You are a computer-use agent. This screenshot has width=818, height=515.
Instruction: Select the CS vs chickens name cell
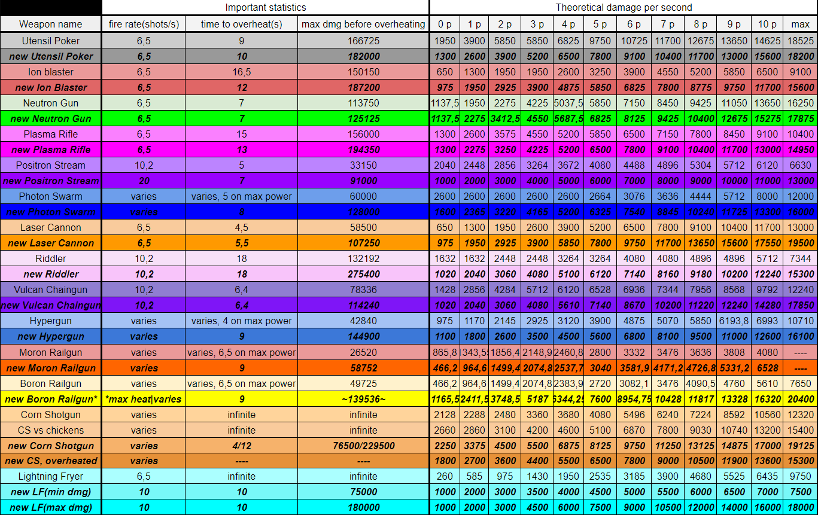(x=51, y=430)
